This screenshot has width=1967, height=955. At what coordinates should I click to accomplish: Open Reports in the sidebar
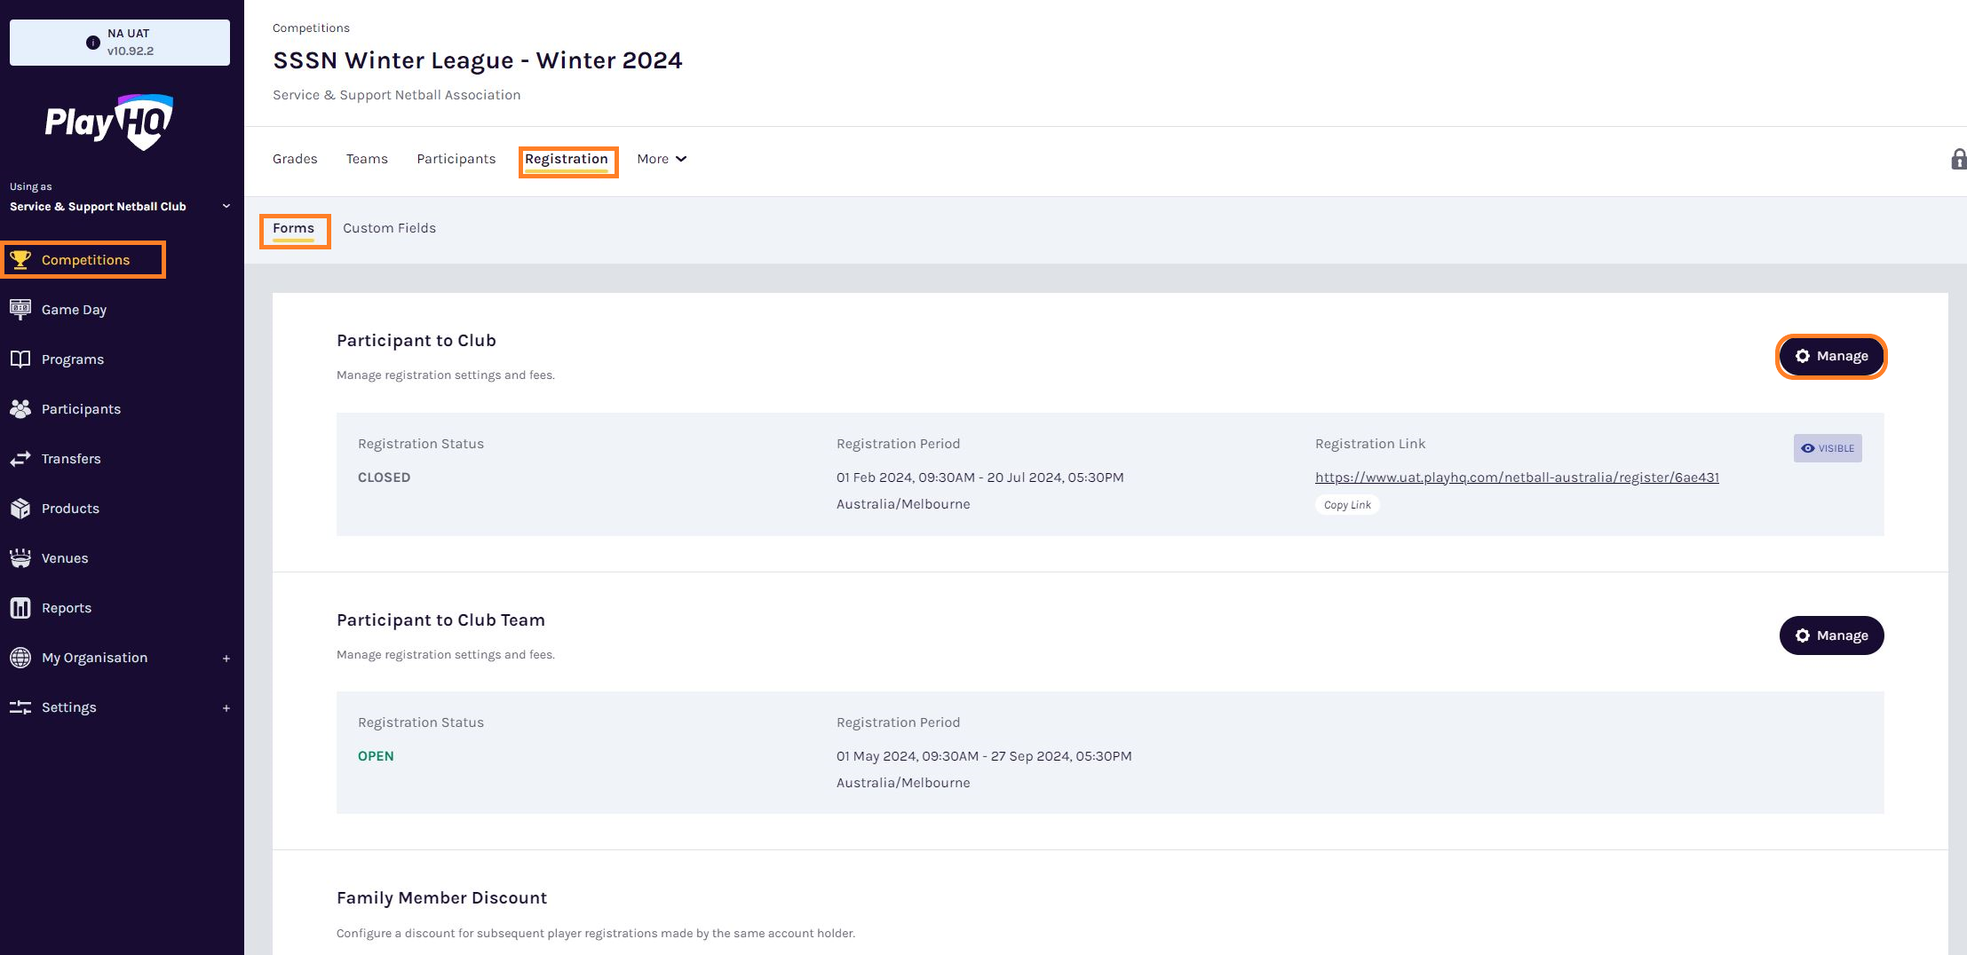click(67, 608)
